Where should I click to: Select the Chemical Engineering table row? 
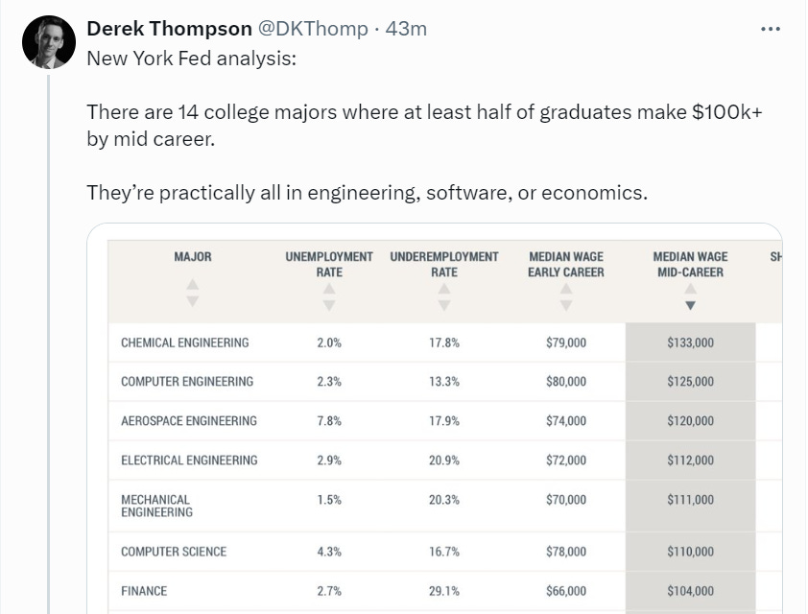coord(184,342)
